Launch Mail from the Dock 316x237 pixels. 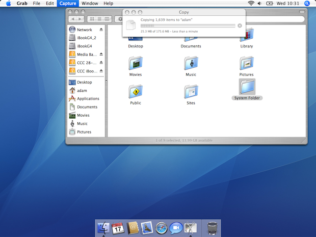147,228
